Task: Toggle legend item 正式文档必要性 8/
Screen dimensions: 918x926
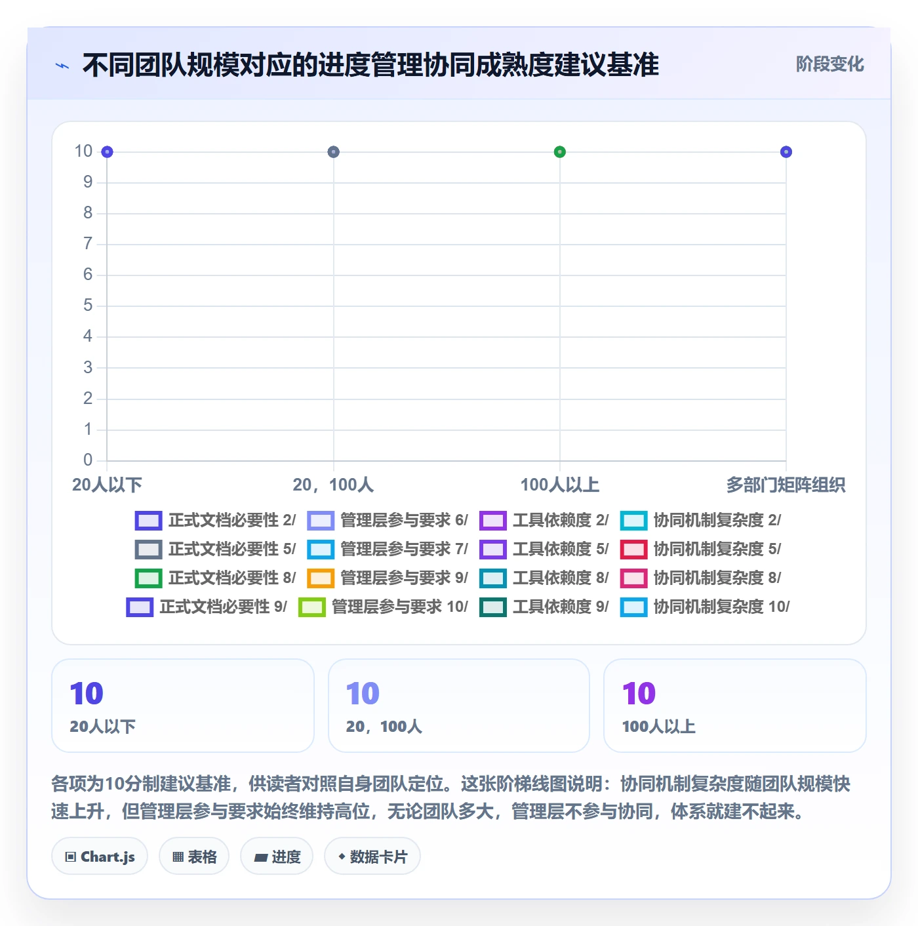Action: click(215, 578)
